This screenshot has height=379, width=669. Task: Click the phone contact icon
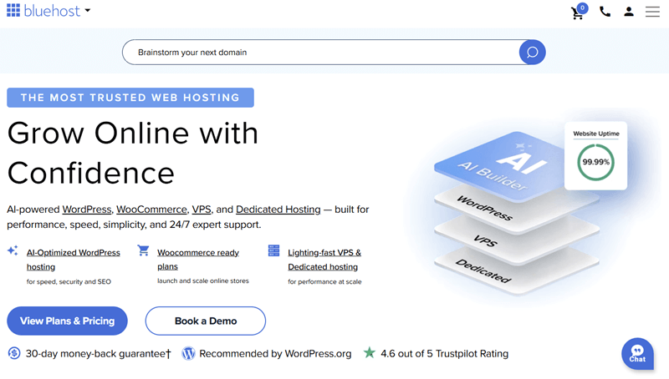coord(605,12)
